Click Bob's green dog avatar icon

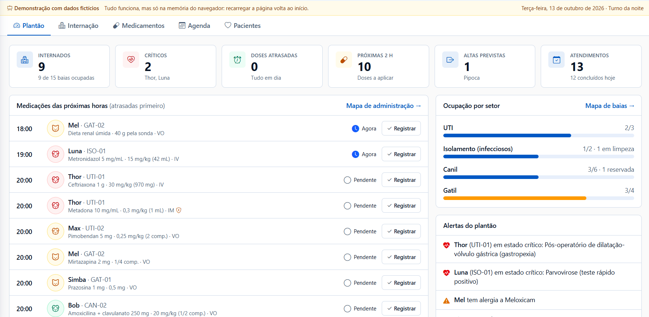pyautogui.click(x=55, y=309)
